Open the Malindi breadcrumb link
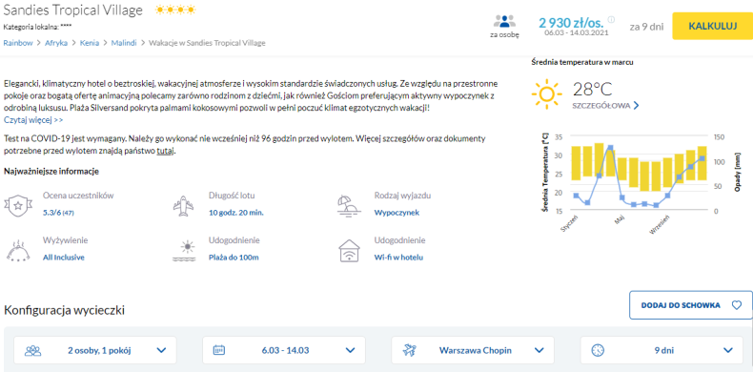753x372 pixels. (x=124, y=43)
